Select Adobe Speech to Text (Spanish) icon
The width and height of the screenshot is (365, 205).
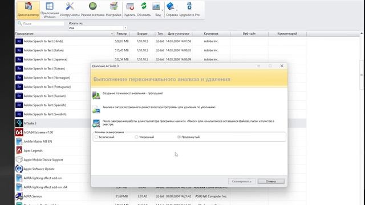(19, 105)
